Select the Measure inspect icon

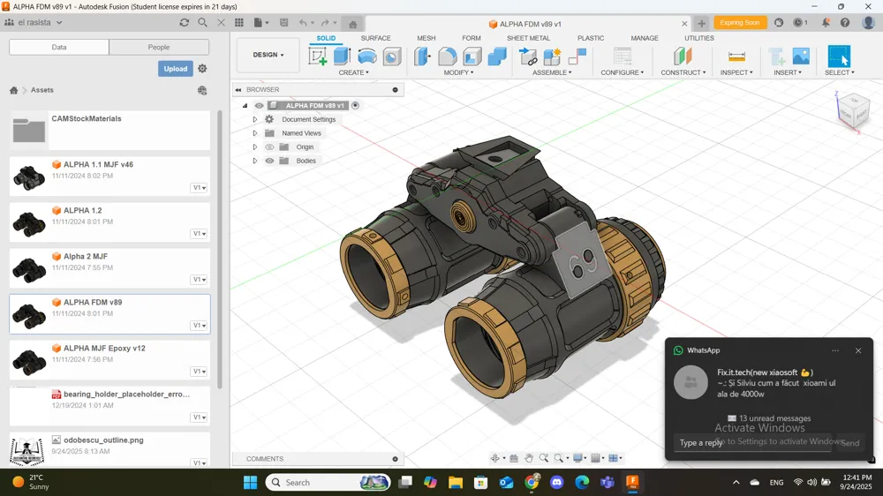coord(736,56)
